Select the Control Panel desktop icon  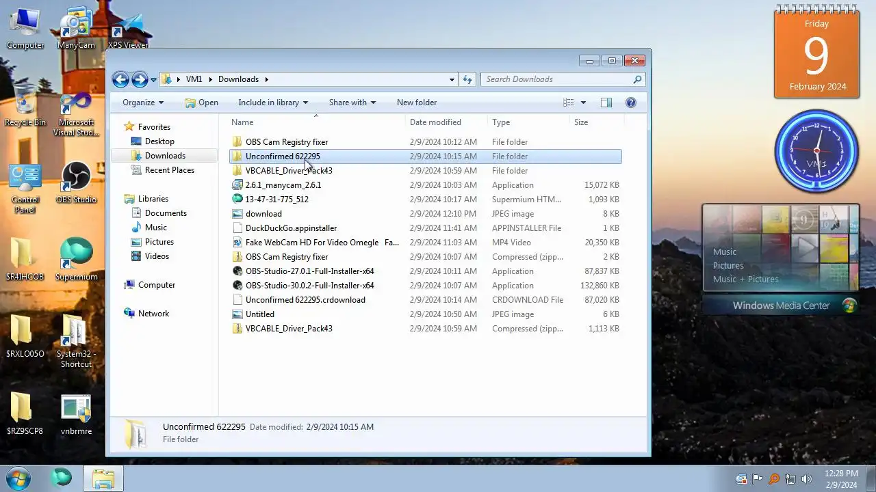point(25,188)
